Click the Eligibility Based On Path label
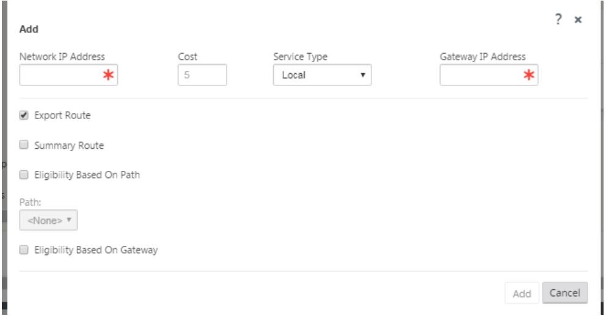 pyautogui.click(x=87, y=175)
